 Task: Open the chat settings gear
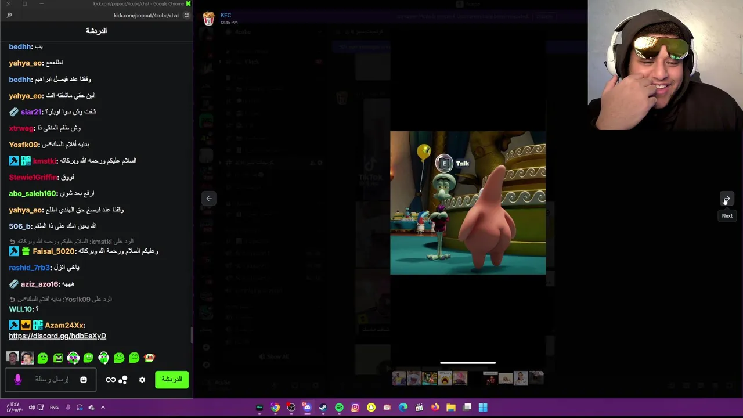142,380
